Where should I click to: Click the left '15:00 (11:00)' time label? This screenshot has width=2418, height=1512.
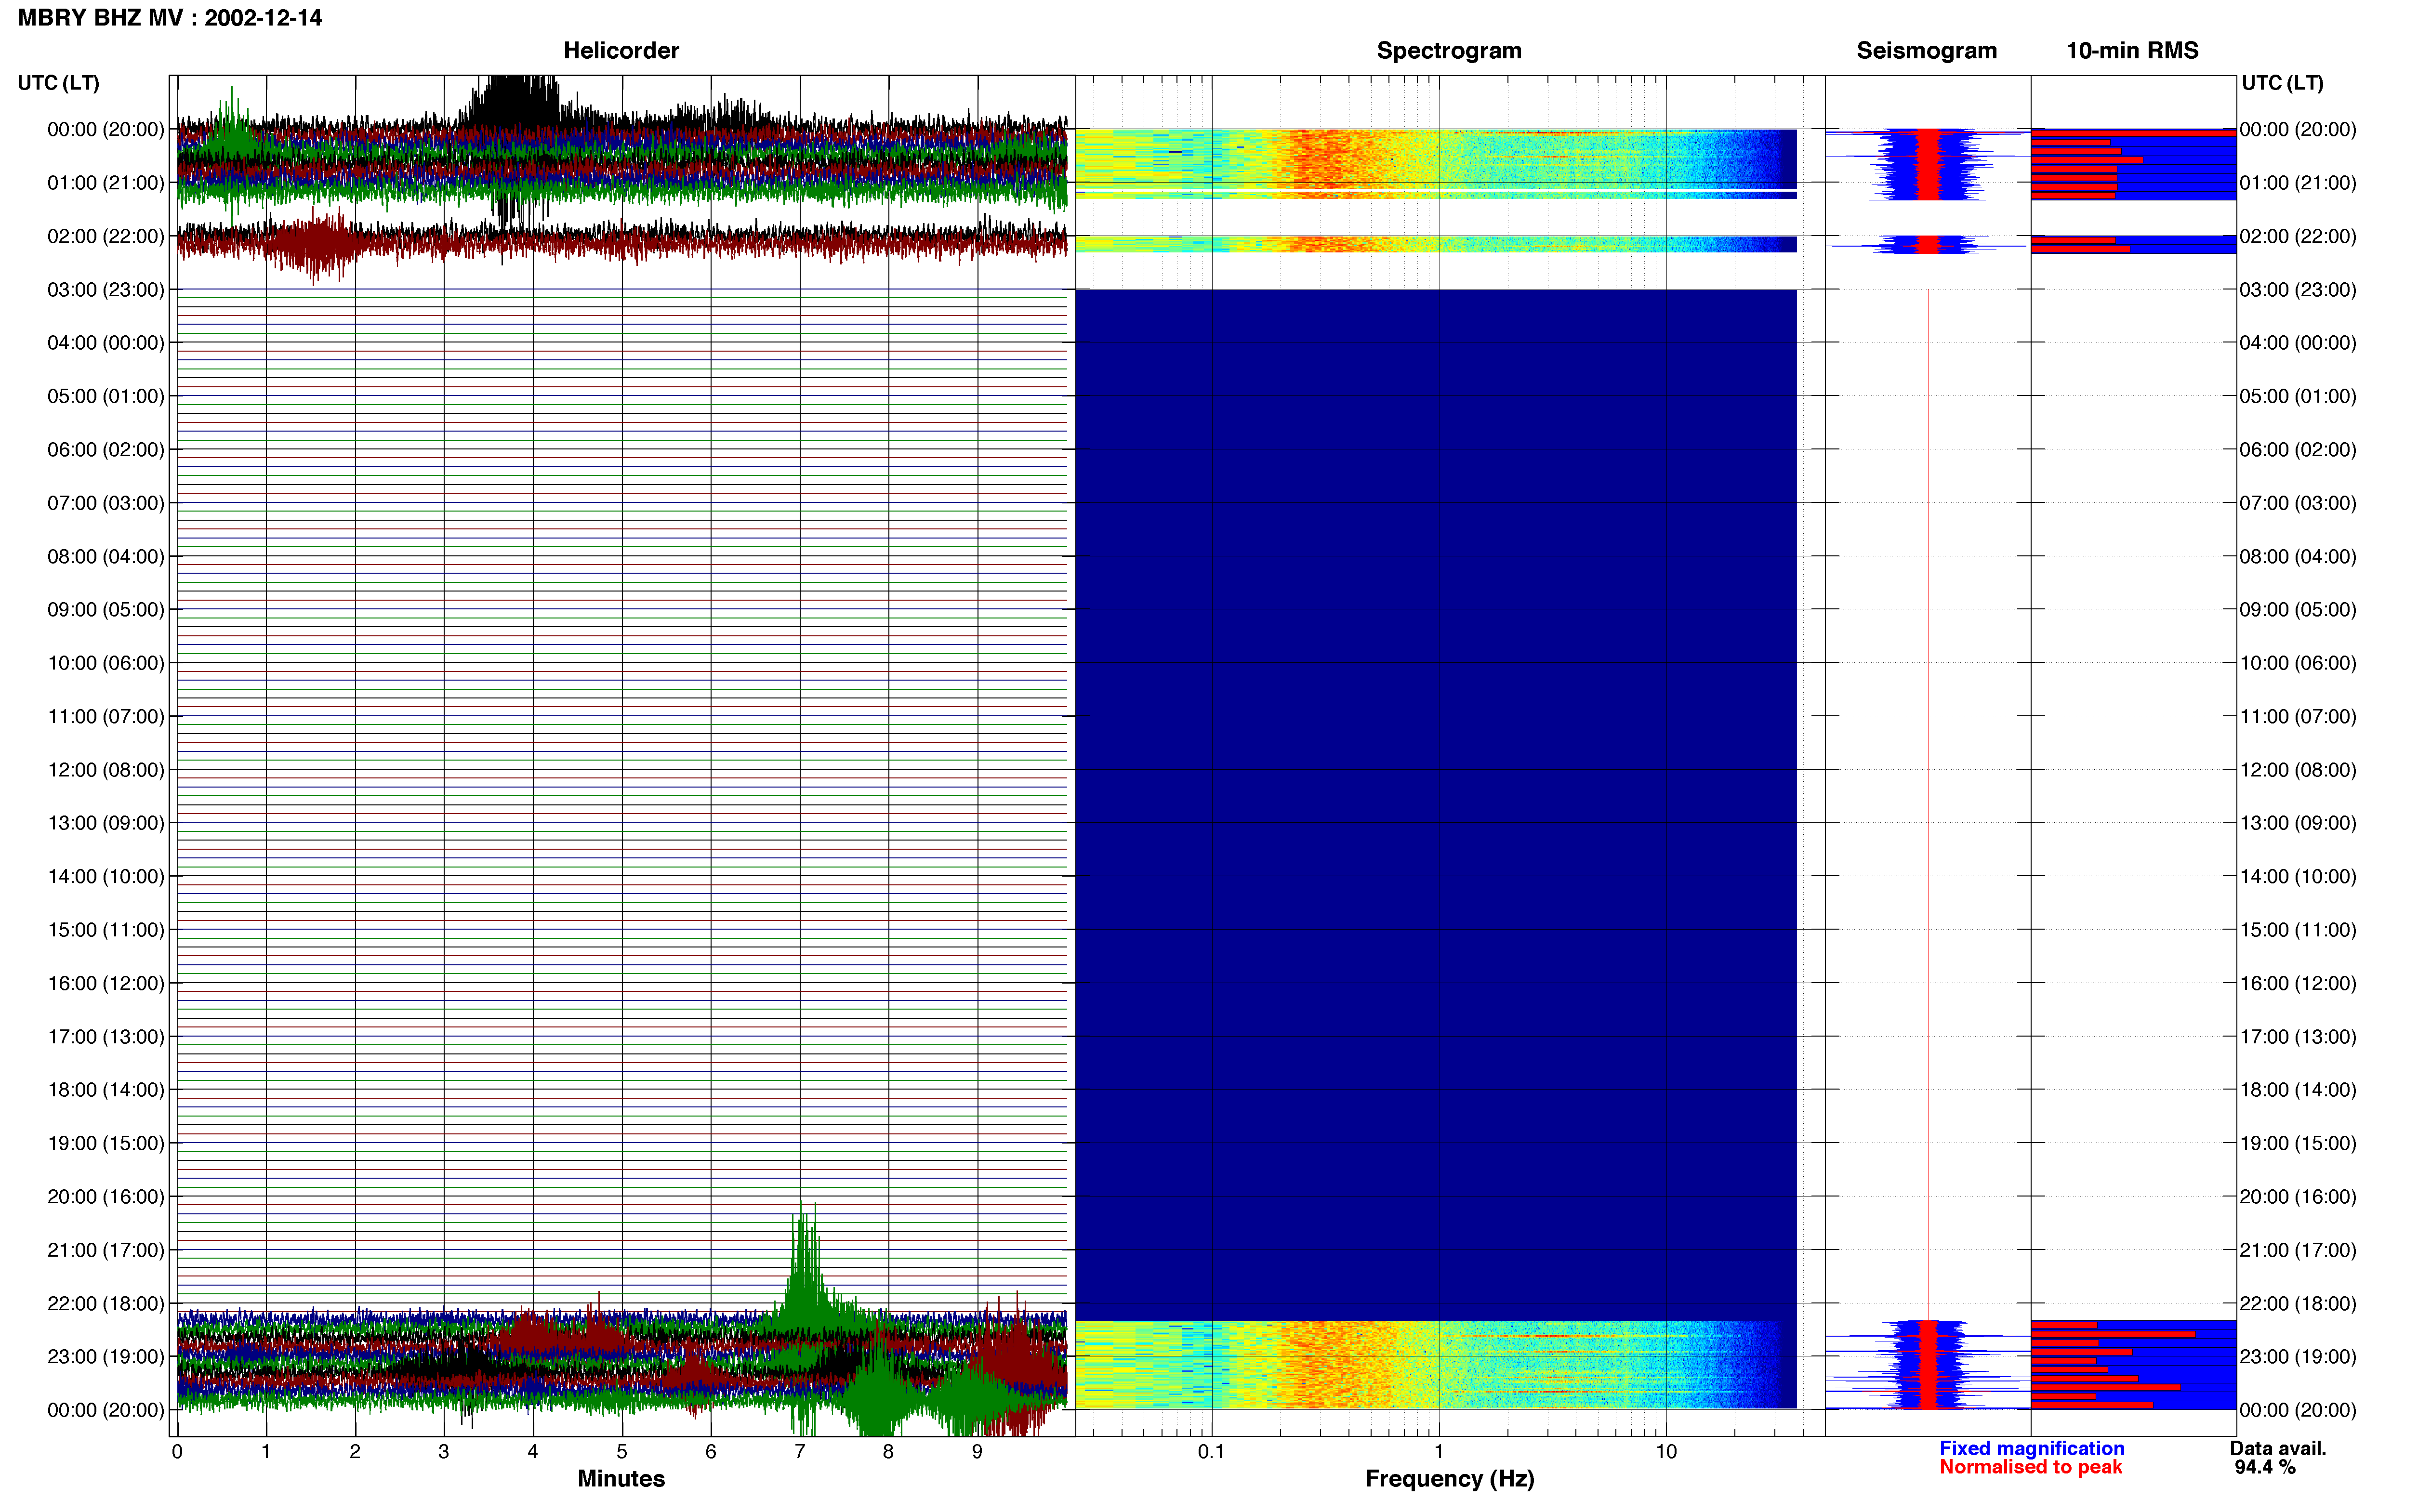click(x=106, y=930)
